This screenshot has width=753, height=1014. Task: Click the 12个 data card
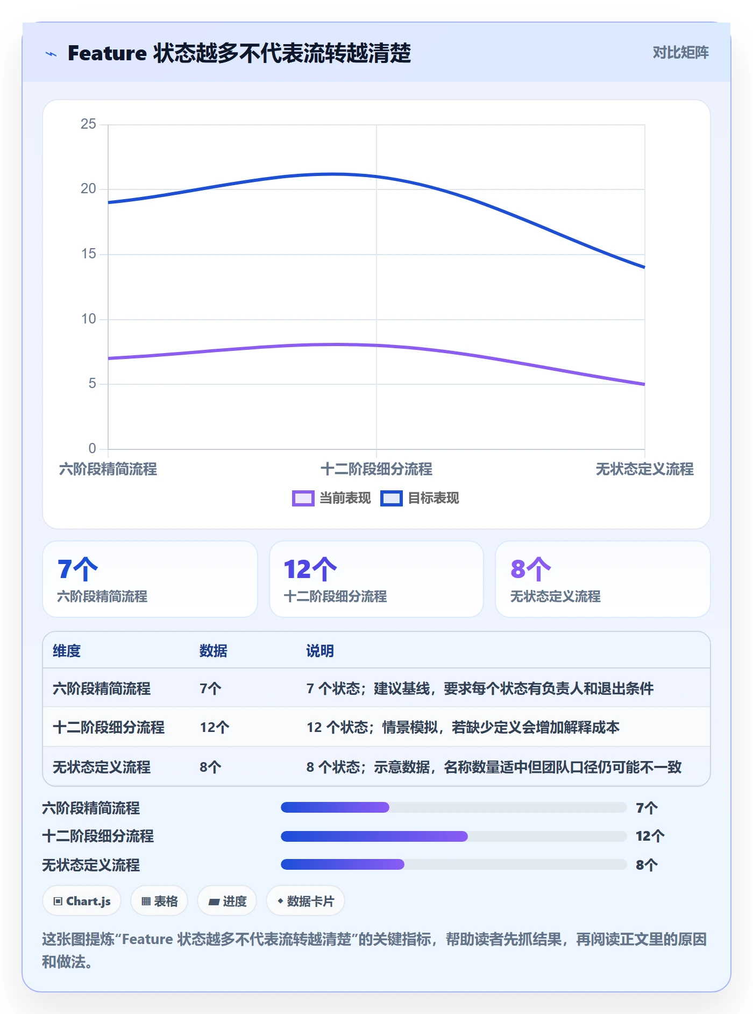[x=376, y=579]
